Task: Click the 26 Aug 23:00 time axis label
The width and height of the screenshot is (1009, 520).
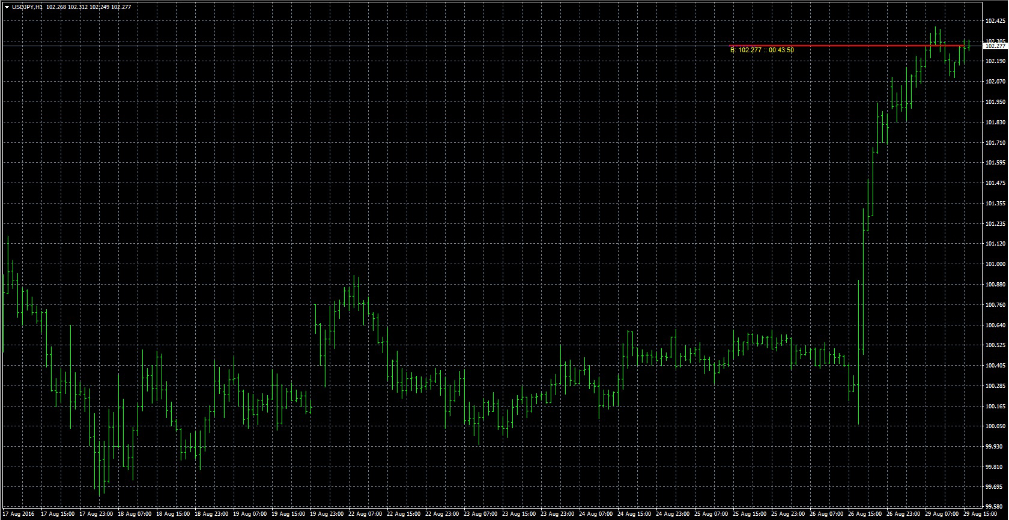Action: [x=903, y=515]
